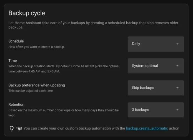Open the Skip backups preference dropdown
This screenshot has height=140, width=193.
(156, 88)
